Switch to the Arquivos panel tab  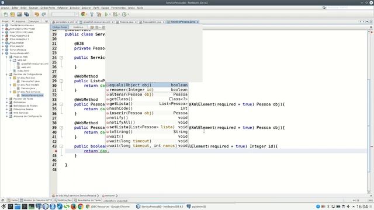point(20,22)
